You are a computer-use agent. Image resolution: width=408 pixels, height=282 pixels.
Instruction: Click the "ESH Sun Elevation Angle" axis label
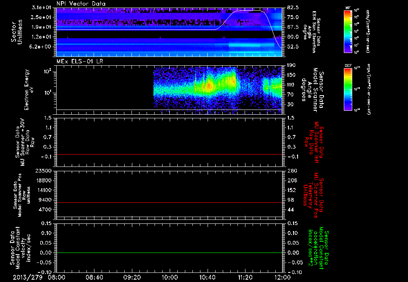pos(312,32)
